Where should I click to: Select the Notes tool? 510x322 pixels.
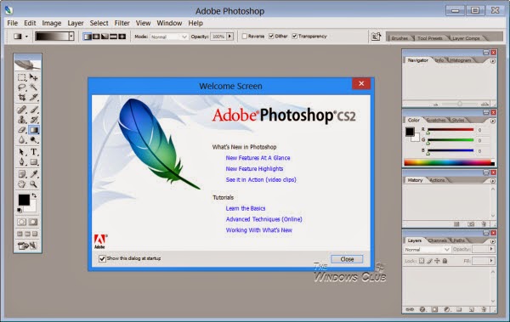22,173
